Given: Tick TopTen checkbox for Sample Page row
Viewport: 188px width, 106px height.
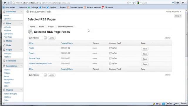Looking at the screenshot, I should [110, 58].
